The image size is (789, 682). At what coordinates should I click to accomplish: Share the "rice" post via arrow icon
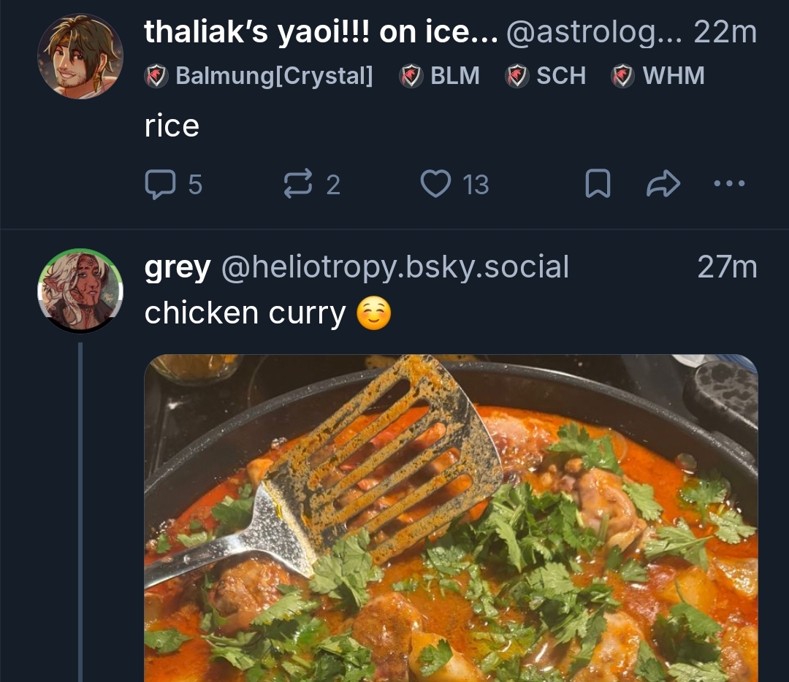point(663,185)
